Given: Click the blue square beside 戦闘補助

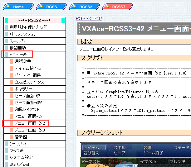Looking at the screenshot, I should tap(6, 48).
